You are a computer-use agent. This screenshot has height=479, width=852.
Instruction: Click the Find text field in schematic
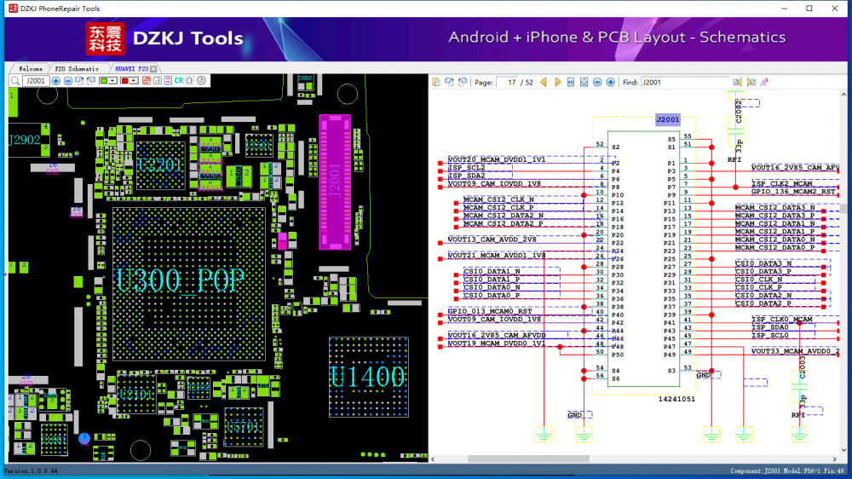[684, 82]
